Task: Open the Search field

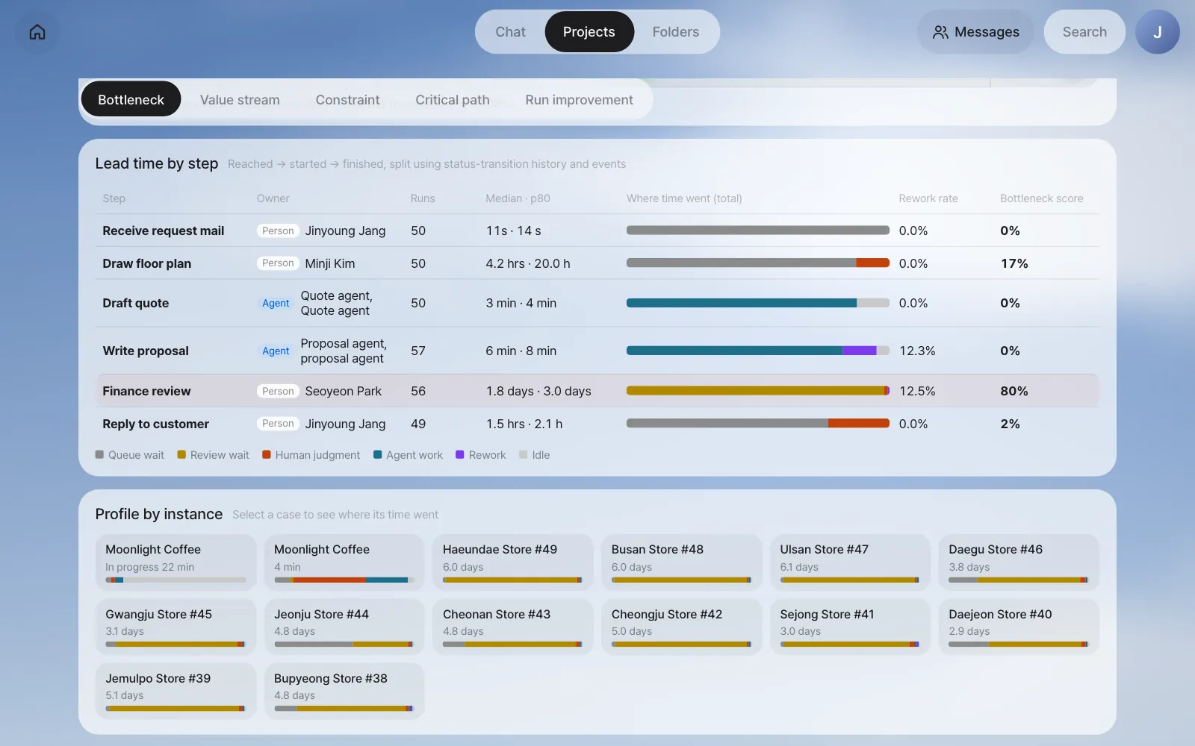Action: (x=1084, y=32)
